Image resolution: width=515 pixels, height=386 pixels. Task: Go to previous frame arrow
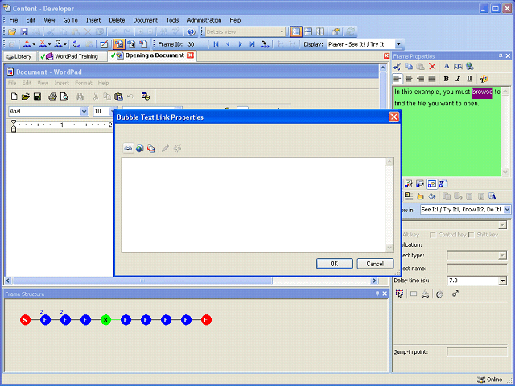pos(228,44)
